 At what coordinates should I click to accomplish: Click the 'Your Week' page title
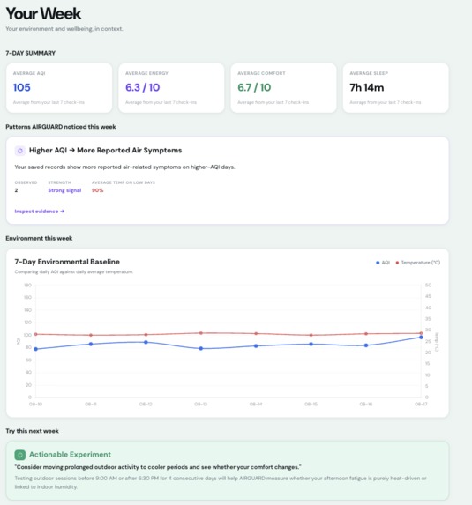pos(43,14)
